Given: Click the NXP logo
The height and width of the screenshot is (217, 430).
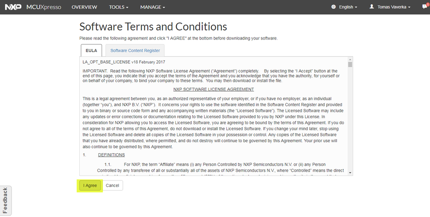Looking at the screenshot, I should pos(13,7).
